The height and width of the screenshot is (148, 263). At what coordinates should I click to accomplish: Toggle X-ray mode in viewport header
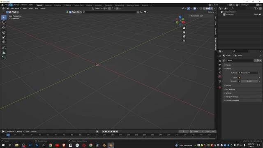[201, 8]
